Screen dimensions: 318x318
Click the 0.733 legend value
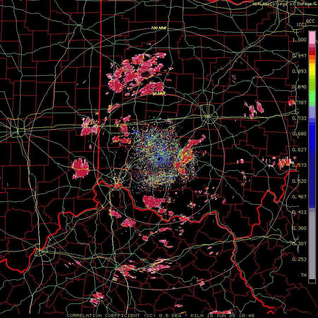coord(299,118)
